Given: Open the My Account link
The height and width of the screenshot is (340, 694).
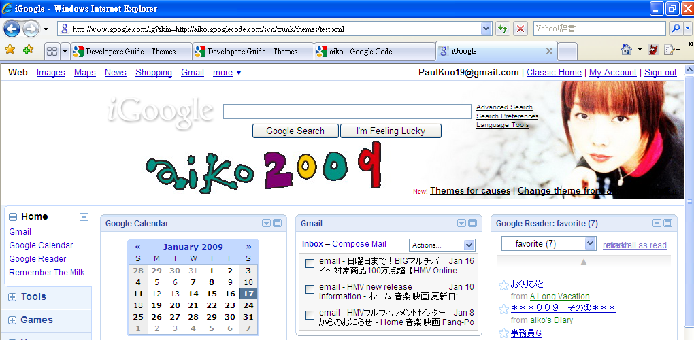Looking at the screenshot, I should coord(612,73).
